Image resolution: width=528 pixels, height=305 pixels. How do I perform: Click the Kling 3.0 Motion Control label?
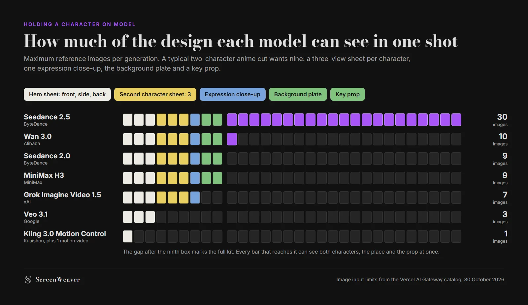click(65, 234)
